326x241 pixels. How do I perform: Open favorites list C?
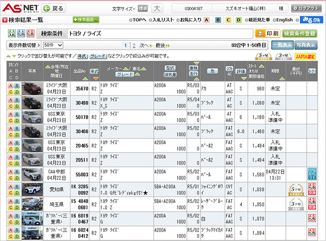(228, 20)
